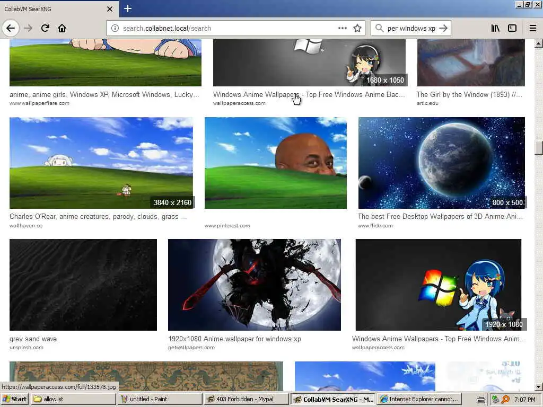Open the page actions three-dot menu
This screenshot has height=407, width=543.
pyautogui.click(x=342, y=28)
